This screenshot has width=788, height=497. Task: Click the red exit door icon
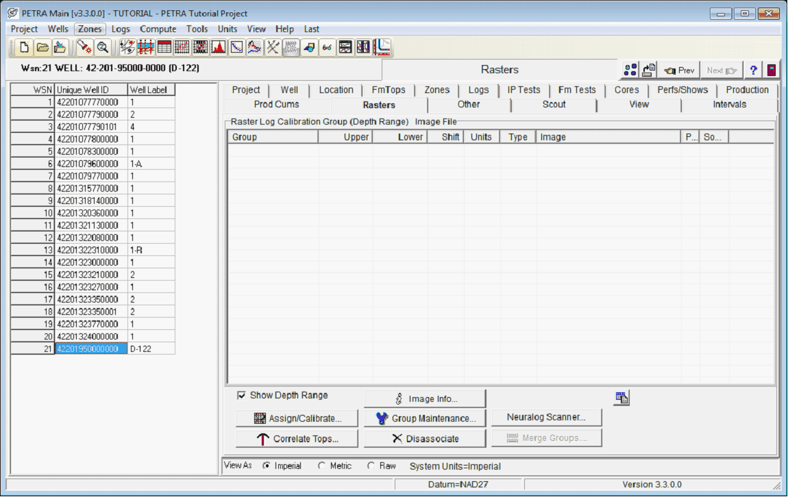pyautogui.click(x=772, y=70)
